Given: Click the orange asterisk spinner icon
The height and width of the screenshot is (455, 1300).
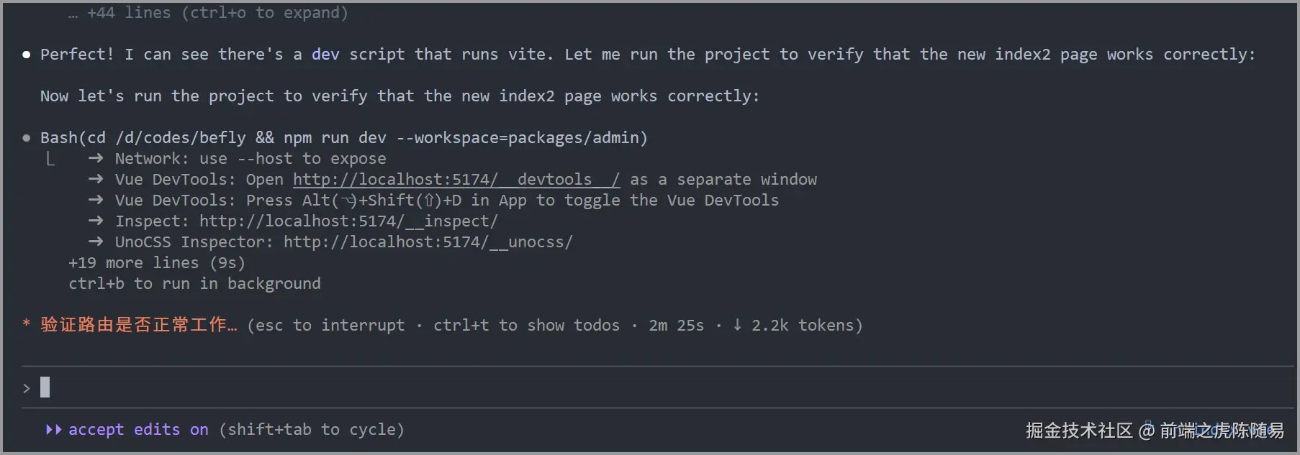Looking at the screenshot, I should 27,325.
